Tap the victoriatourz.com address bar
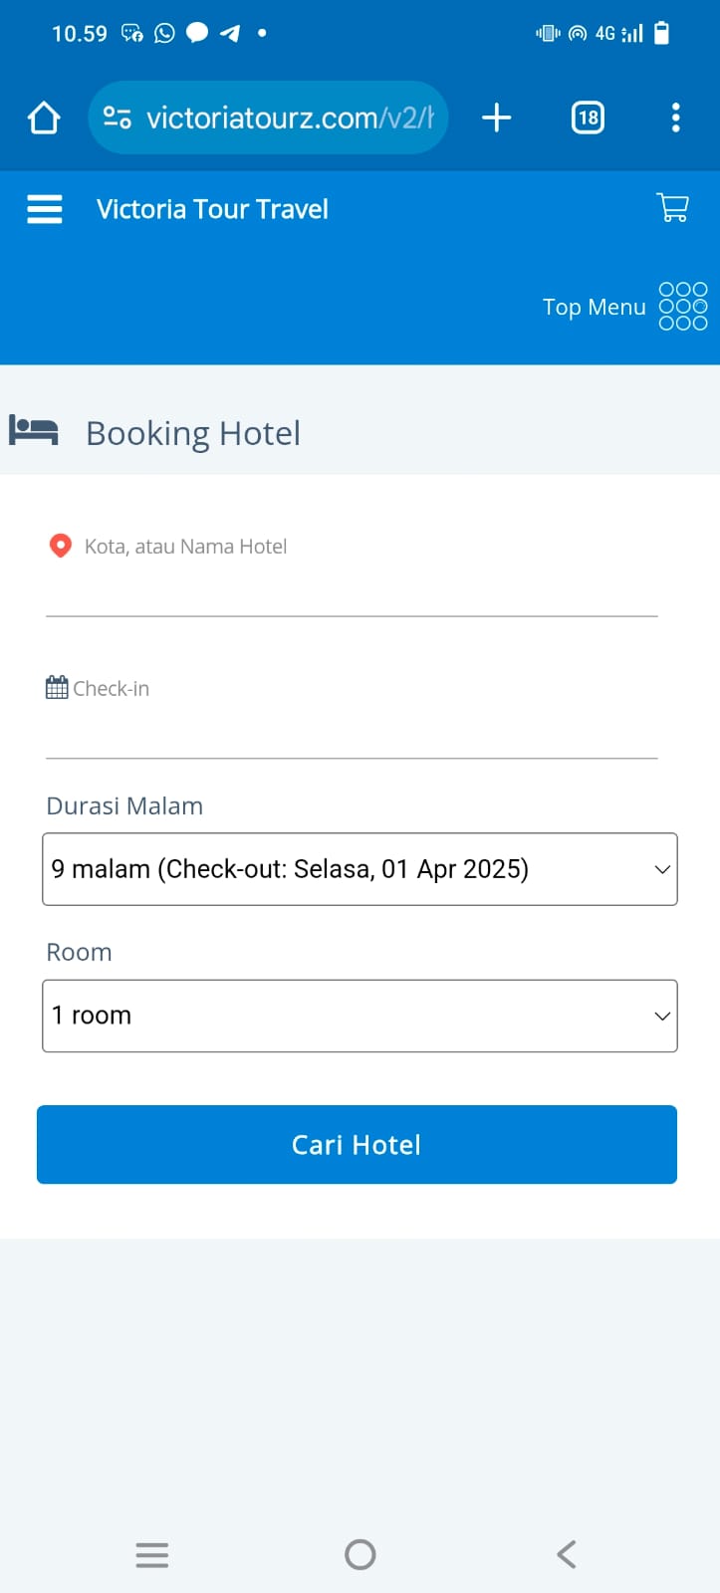720x1593 pixels. tap(289, 118)
